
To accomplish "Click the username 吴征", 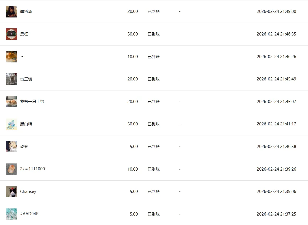I will click(x=24, y=34).
